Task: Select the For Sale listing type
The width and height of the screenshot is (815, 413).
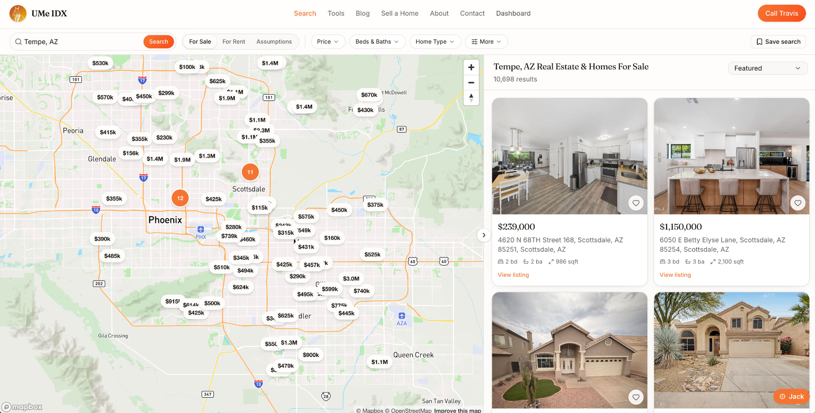Action: pos(200,42)
